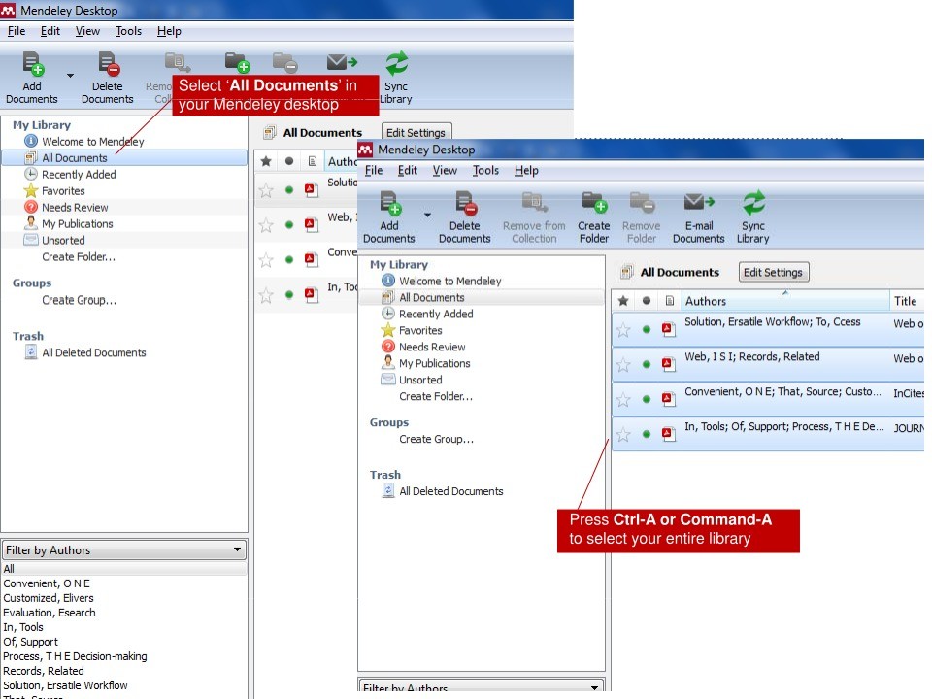Screen dimensions: 932x699
Task: Click E-mail Documents icon in back window toolbar
Action: 342,62
